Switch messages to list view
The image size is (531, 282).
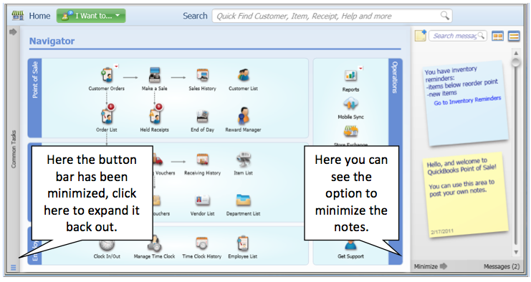pyautogui.click(x=514, y=36)
